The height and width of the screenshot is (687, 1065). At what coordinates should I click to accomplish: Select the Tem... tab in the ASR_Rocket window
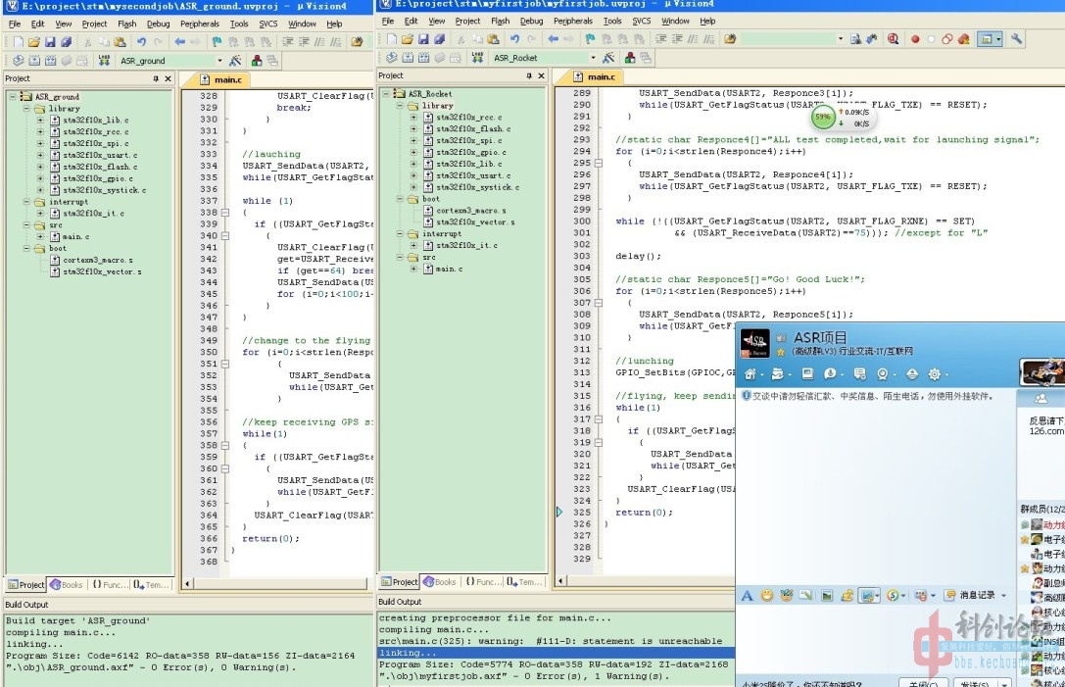(523, 582)
